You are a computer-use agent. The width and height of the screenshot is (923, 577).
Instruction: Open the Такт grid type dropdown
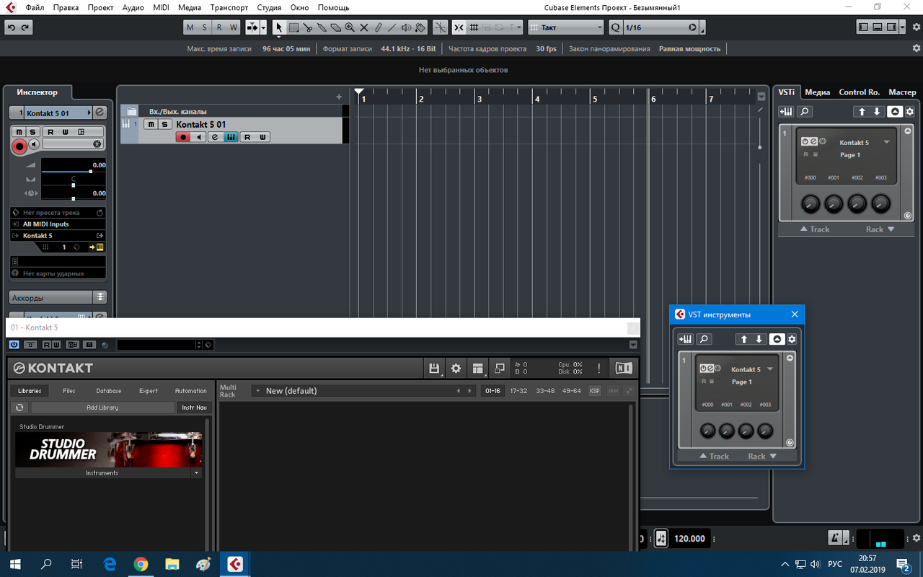[x=565, y=27]
